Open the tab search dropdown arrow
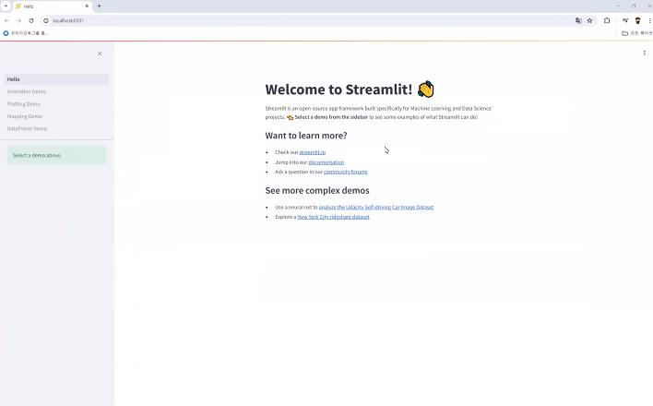 point(6,6)
